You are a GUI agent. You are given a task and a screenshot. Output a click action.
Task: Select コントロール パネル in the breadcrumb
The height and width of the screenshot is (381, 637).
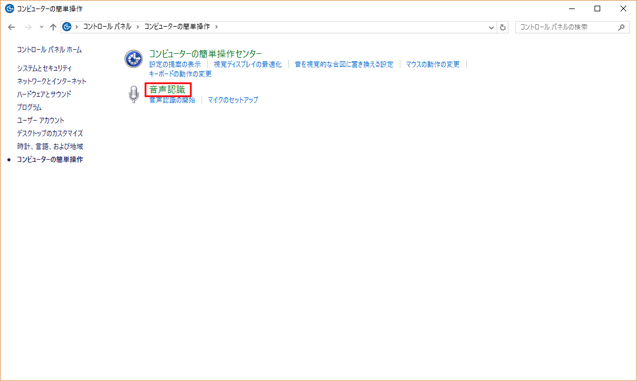tap(107, 27)
